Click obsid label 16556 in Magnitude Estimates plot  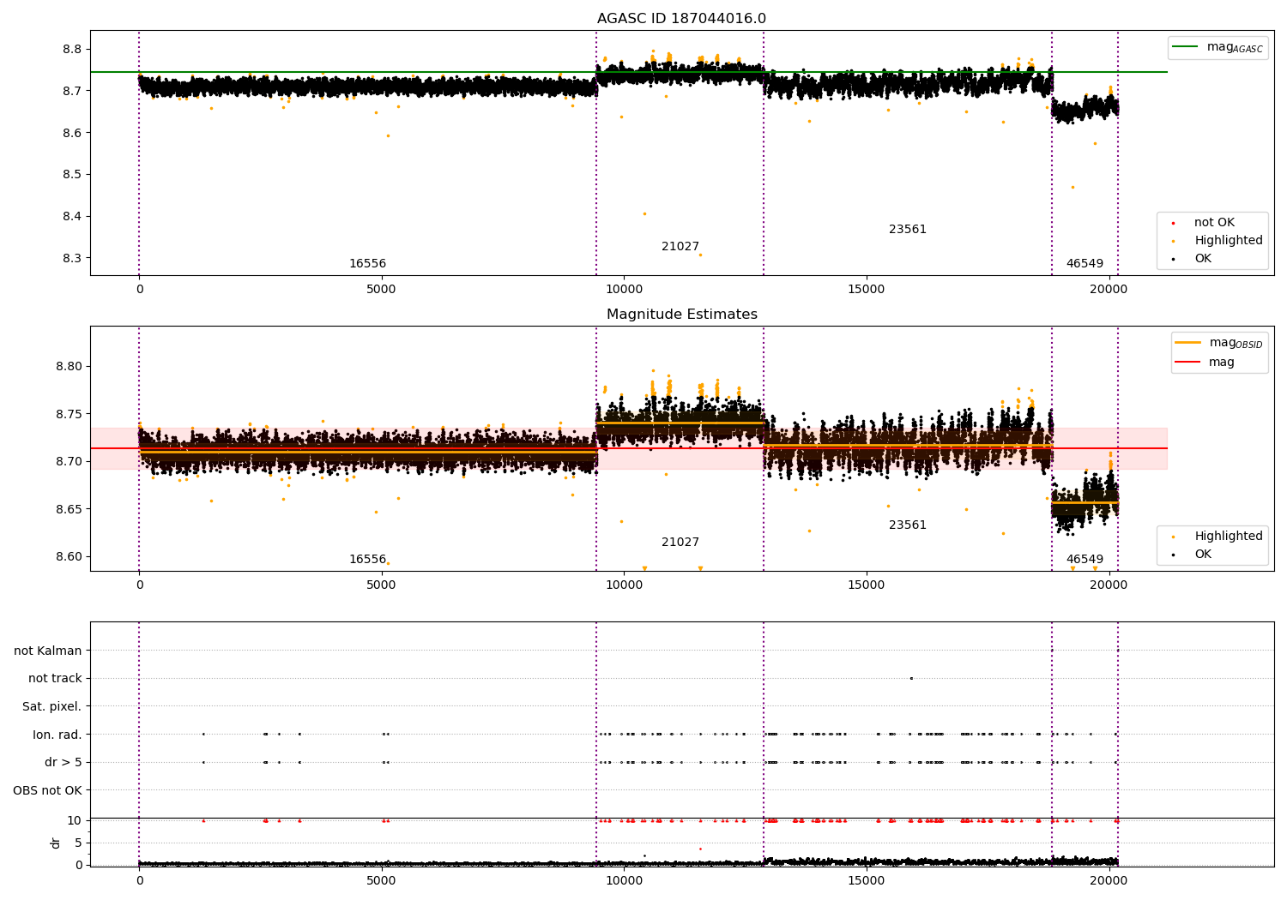[x=367, y=560]
